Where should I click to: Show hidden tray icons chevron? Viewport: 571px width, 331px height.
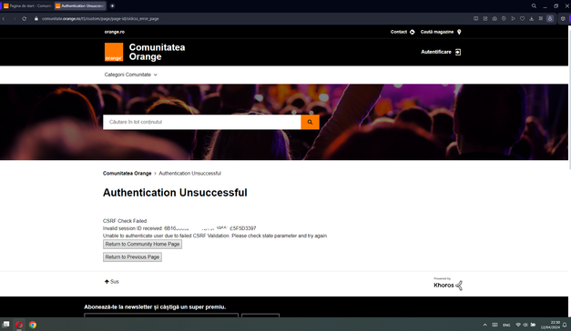[484, 325]
